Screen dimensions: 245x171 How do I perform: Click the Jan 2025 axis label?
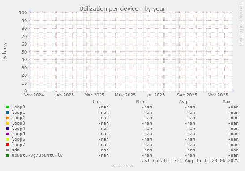click(64, 95)
